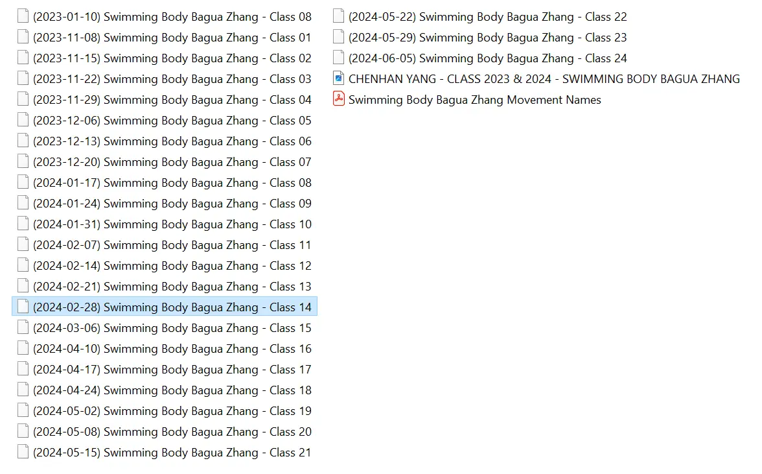Image resolution: width=762 pixels, height=474 pixels.
Task: Select CHENHAN YANG - CLASS 2023 & 2024 file name
Action: 544,79
